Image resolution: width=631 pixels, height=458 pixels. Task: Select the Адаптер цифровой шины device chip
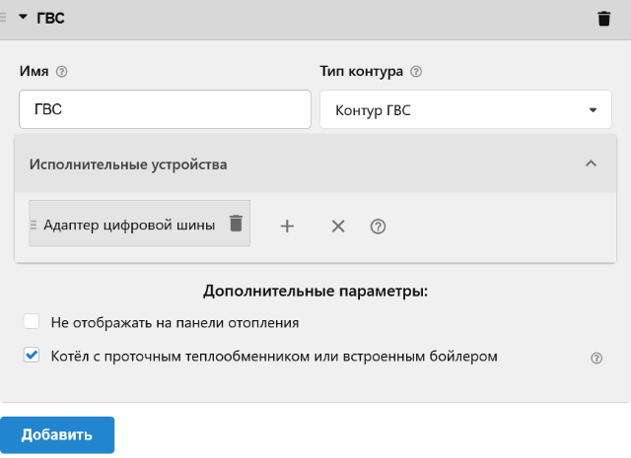[128, 225]
